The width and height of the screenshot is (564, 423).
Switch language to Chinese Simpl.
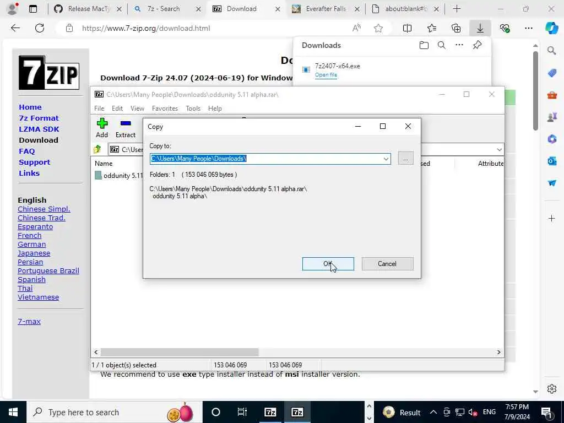[44, 209]
